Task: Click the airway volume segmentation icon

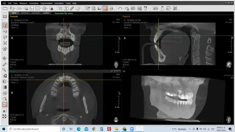Action: (x=111, y=8)
